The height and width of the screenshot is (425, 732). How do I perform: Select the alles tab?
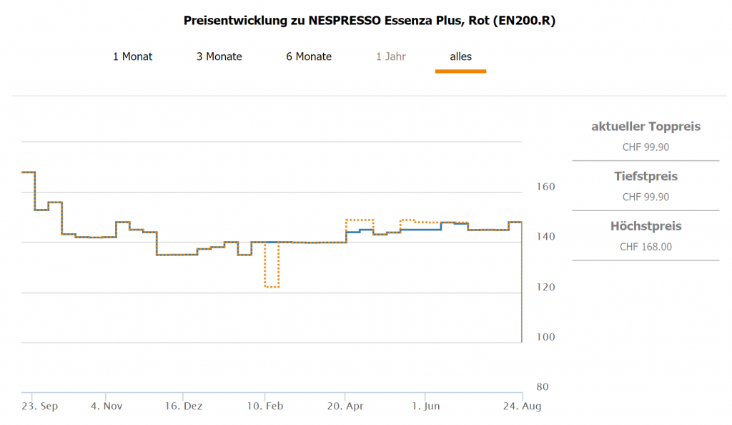(x=460, y=57)
